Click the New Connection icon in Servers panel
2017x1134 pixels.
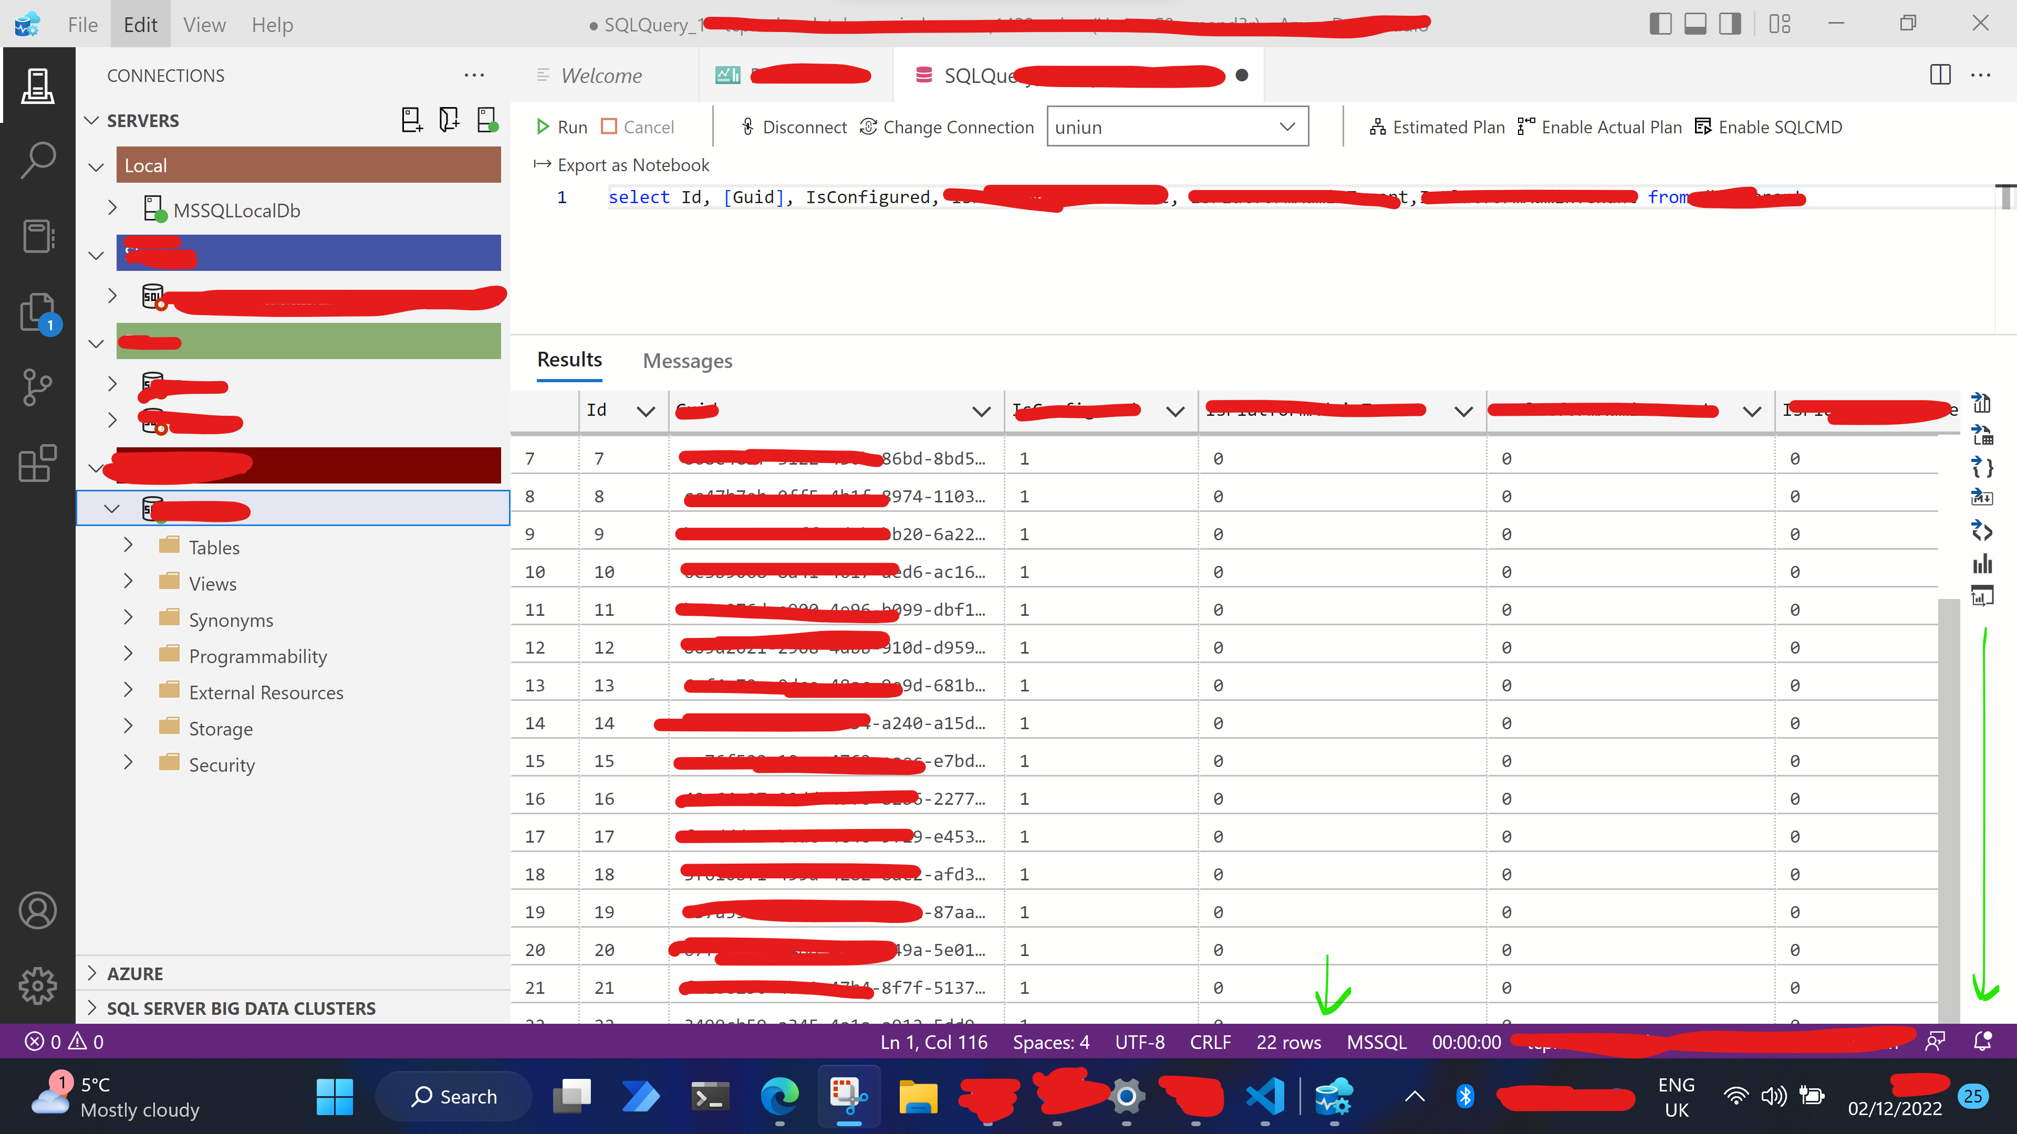[411, 120]
